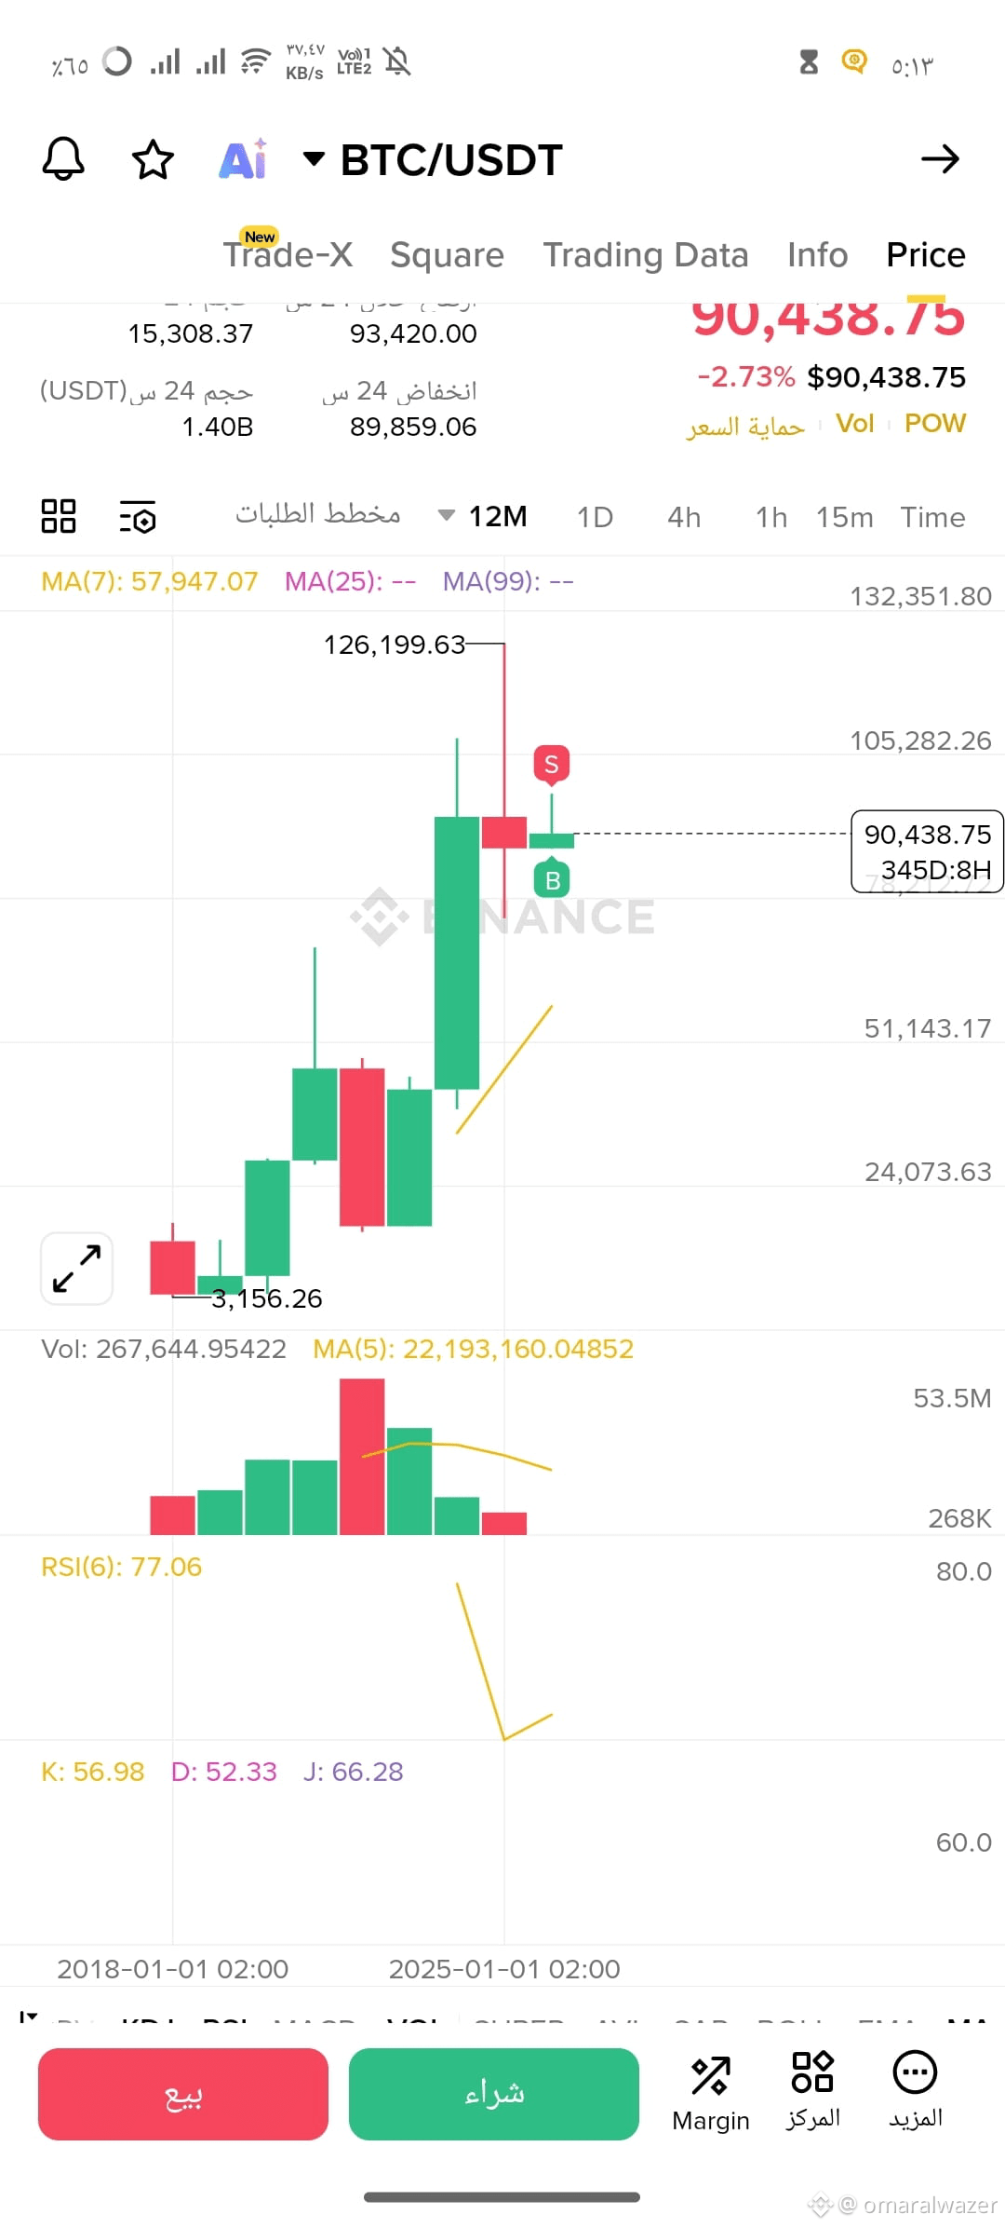
Task: Open the AI assistant icon
Action: click(243, 158)
